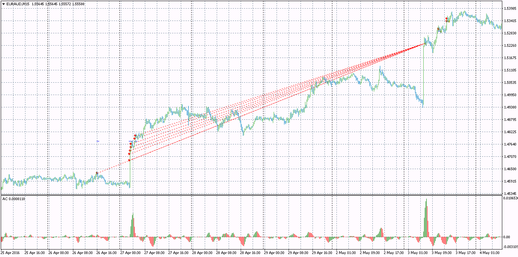Click the 29 Apr 08:30 time label
The image size is (518, 257).
[x=298, y=253]
